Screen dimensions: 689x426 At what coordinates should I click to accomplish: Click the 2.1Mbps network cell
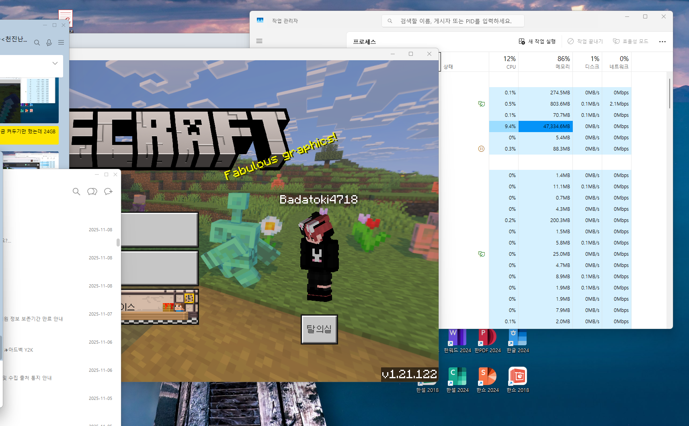(x=617, y=104)
